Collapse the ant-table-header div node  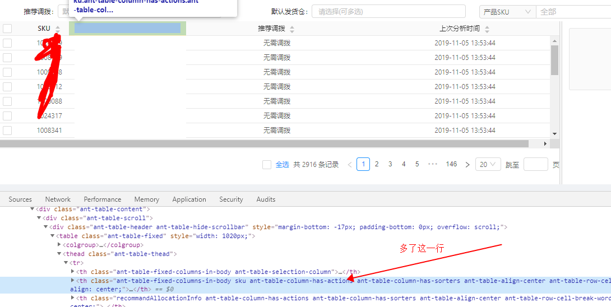click(45, 227)
